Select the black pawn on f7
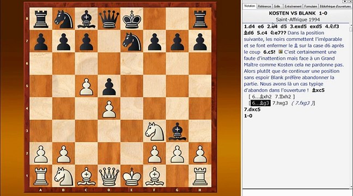Viewport: 353px width, 196px height. click(155, 41)
